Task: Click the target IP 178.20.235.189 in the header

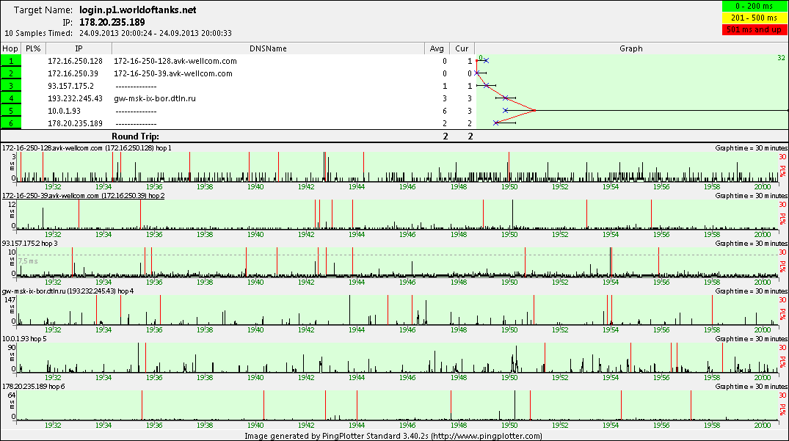Action: (112, 22)
